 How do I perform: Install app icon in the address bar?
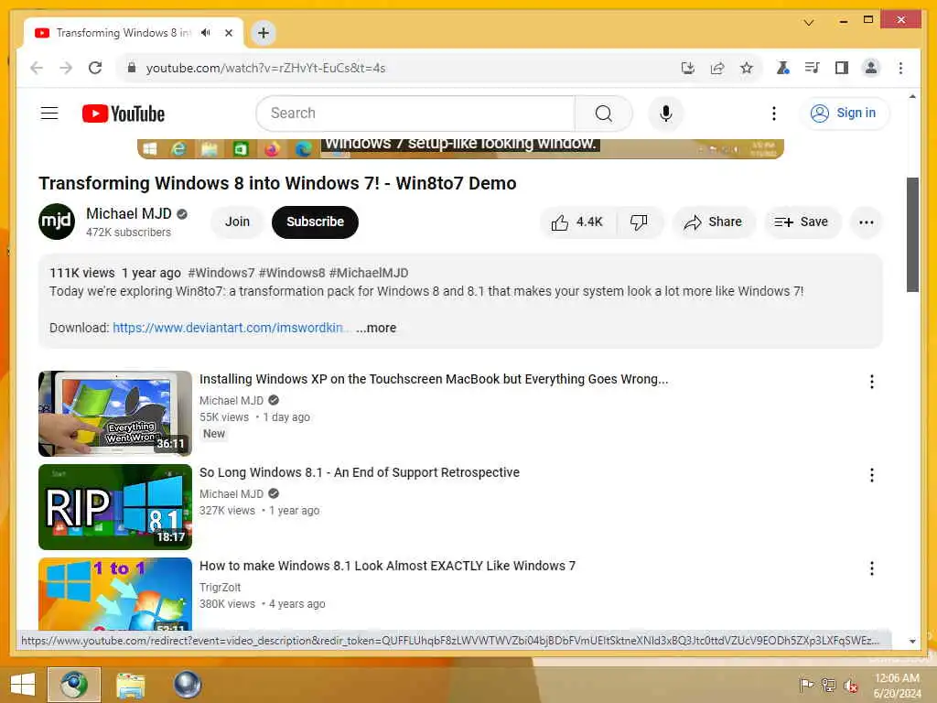[688, 68]
